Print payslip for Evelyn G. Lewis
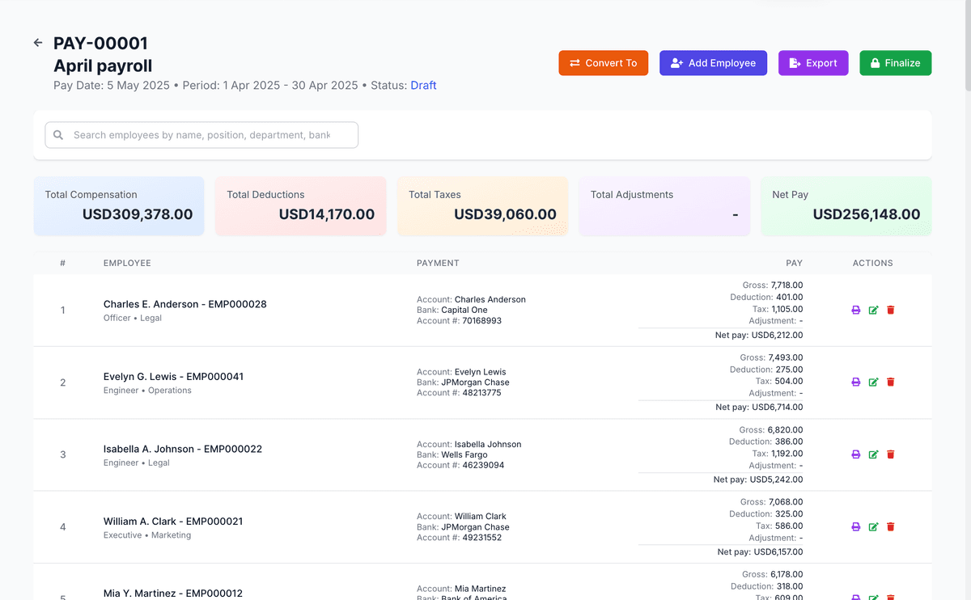 (x=856, y=382)
